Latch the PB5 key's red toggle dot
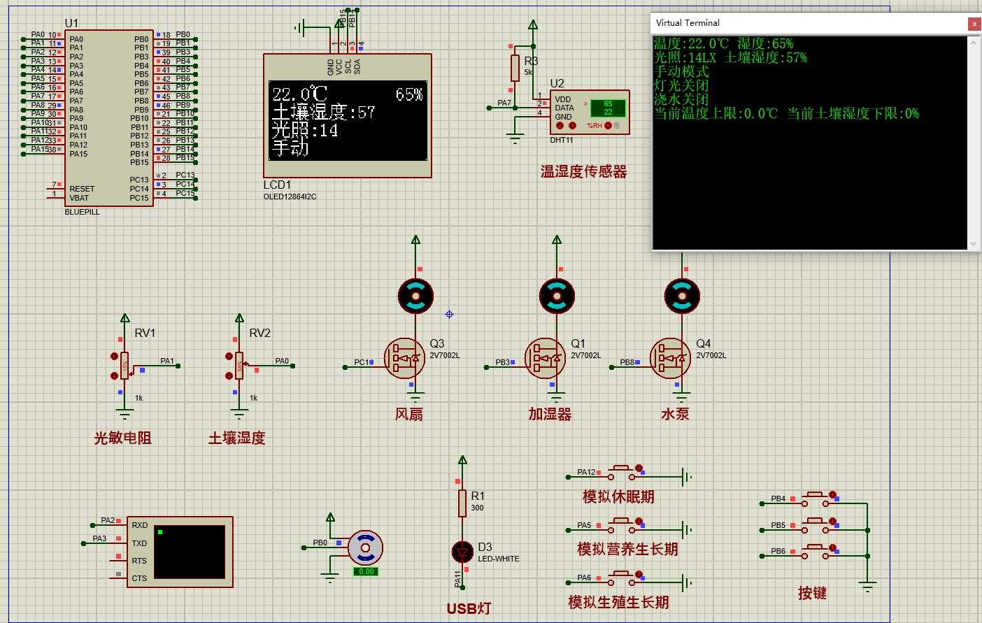Screen dimensions: 982x623 pos(832,522)
